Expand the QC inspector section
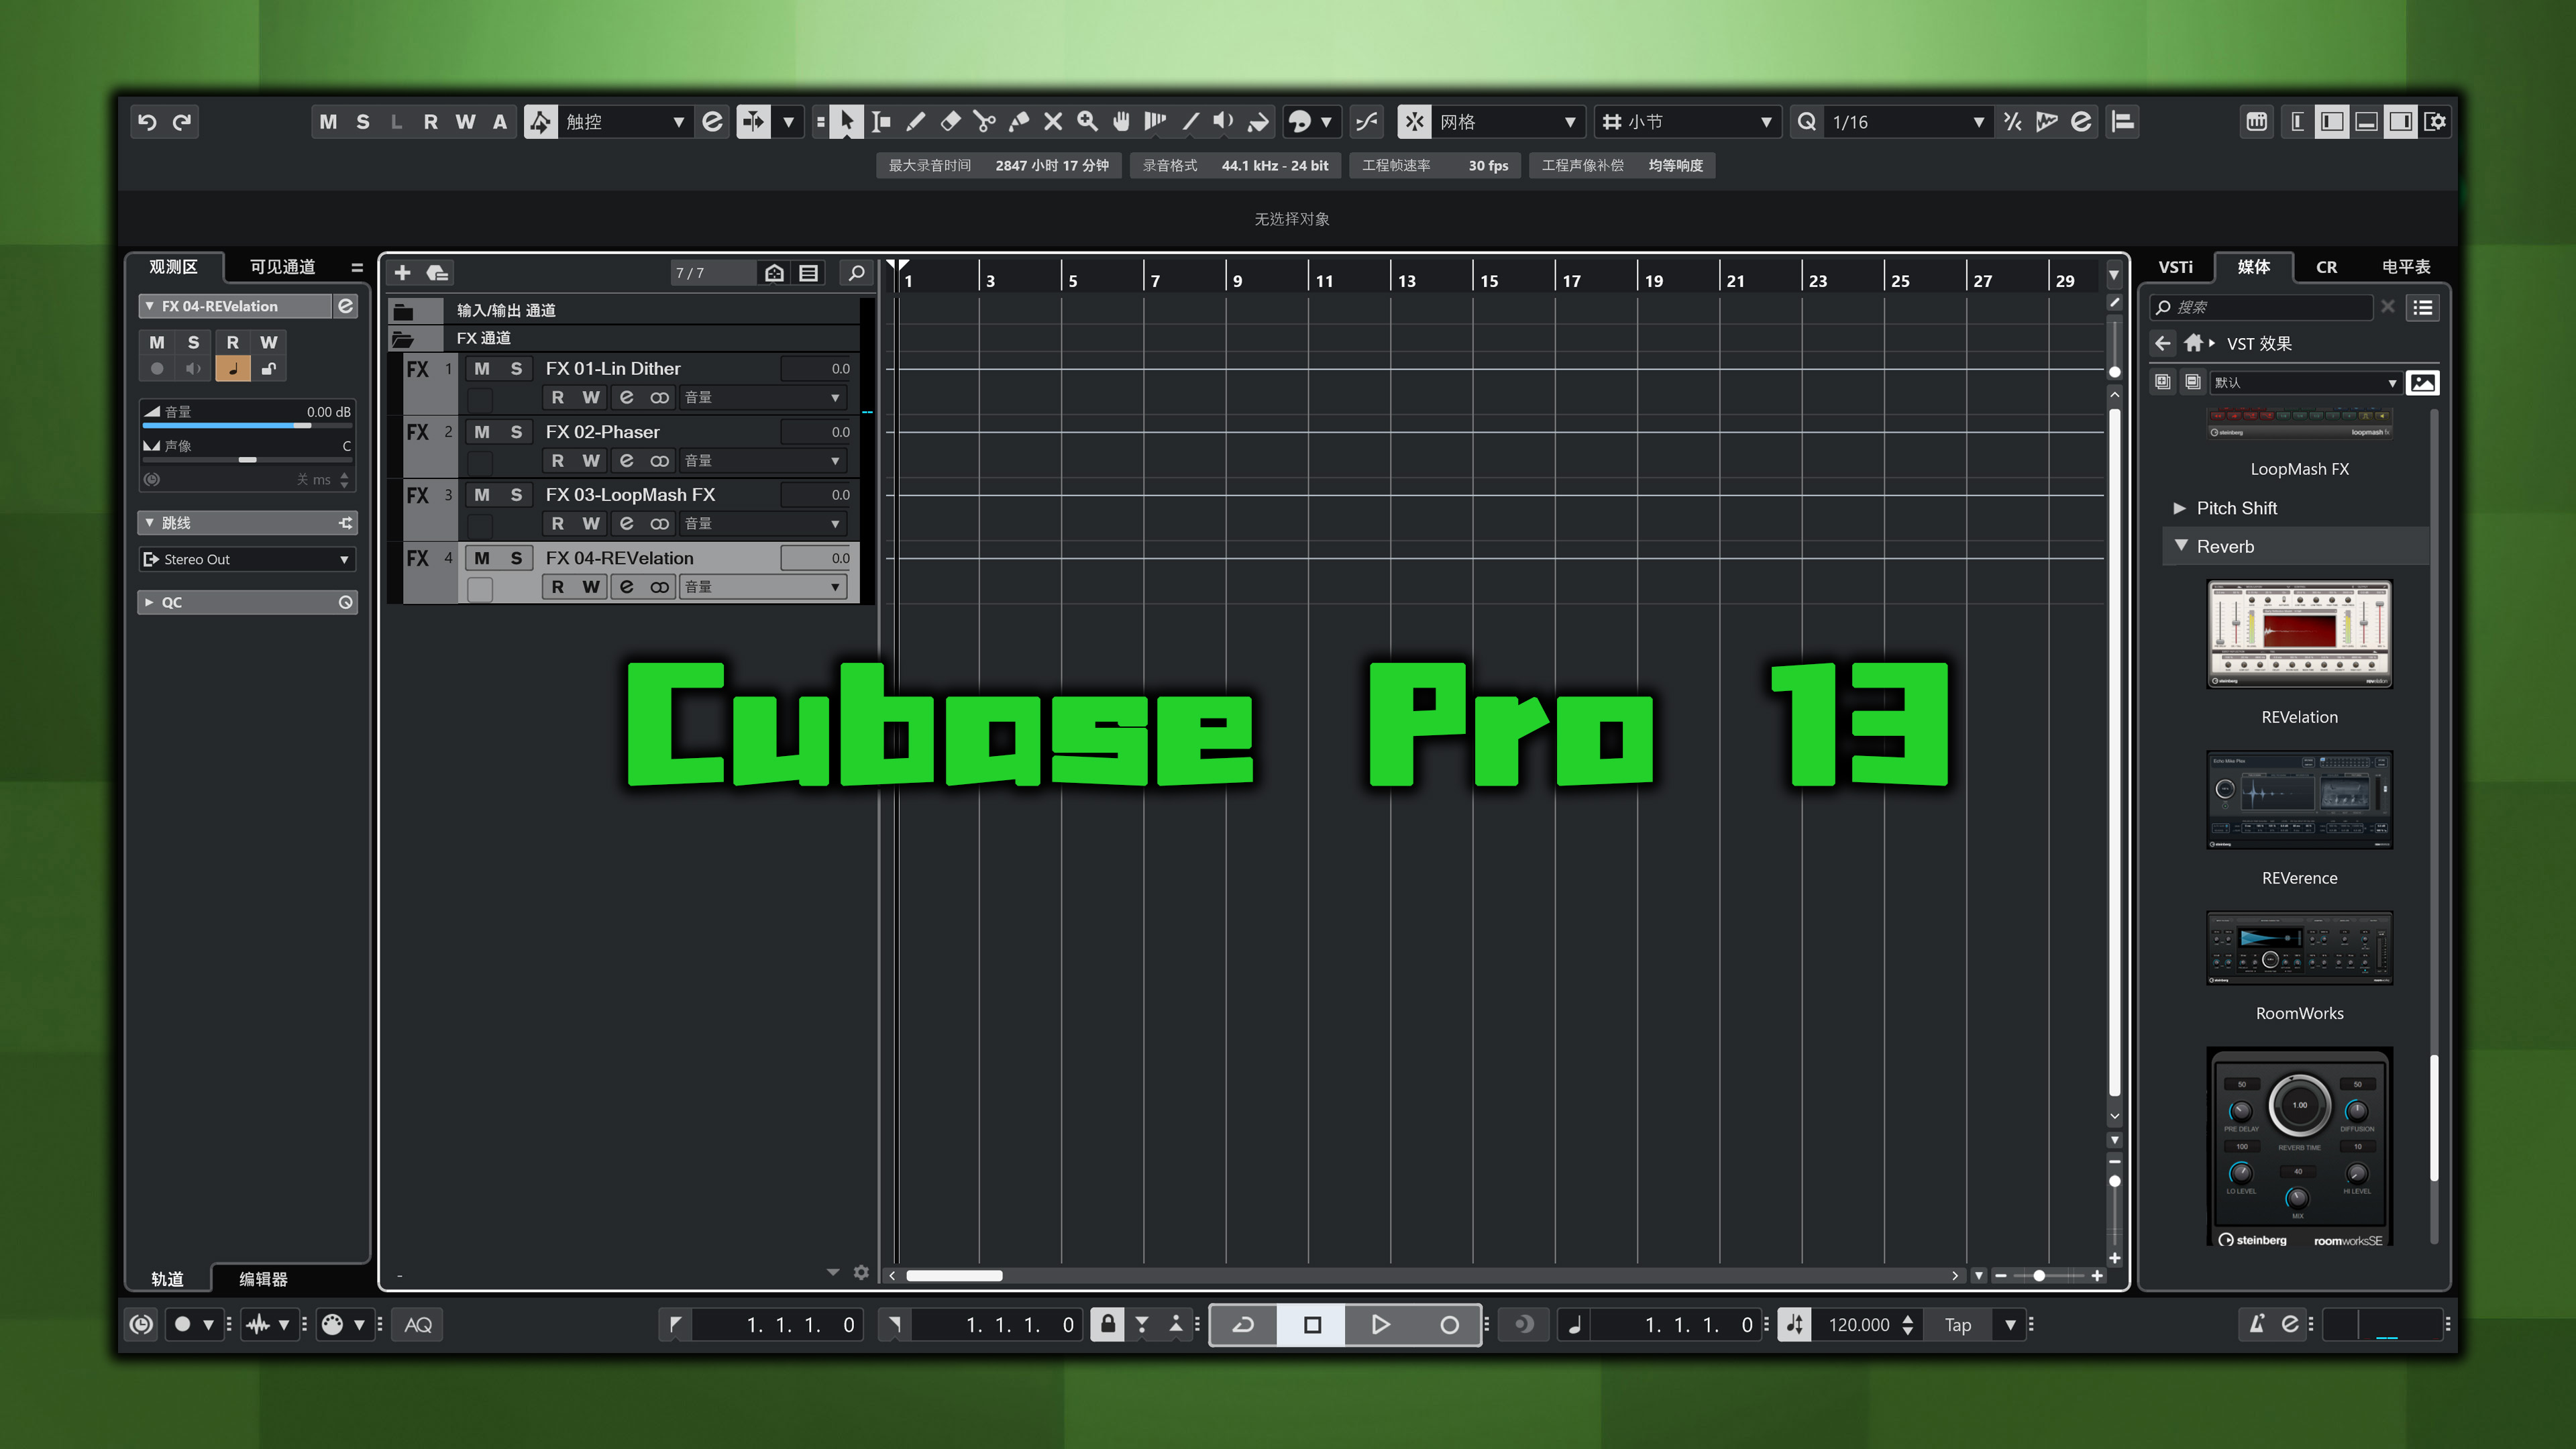Image resolution: width=2576 pixels, height=1449 pixels. [149, 602]
